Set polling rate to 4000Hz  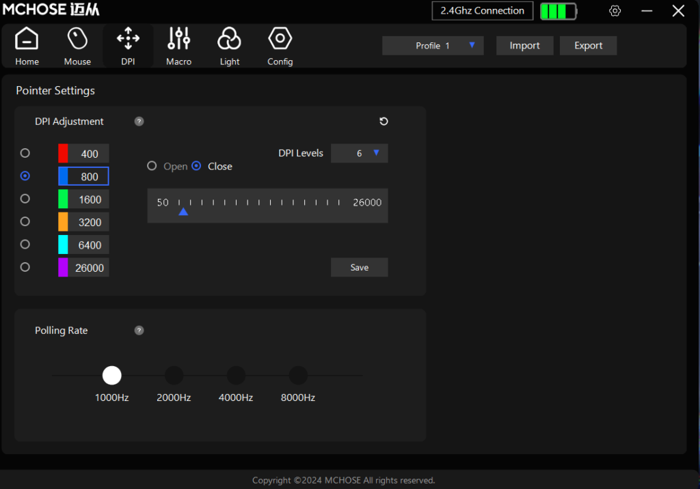[x=236, y=376]
